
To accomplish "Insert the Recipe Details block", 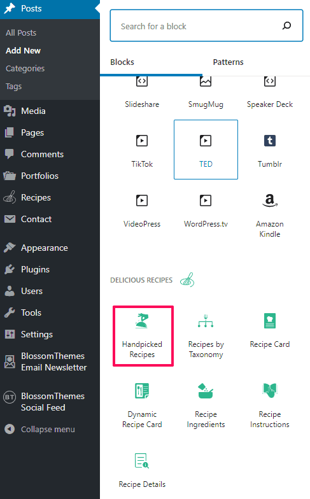I will (x=142, y=471).
